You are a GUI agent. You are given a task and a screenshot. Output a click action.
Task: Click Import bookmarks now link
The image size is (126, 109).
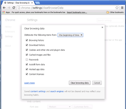click(x=77, y=12)
